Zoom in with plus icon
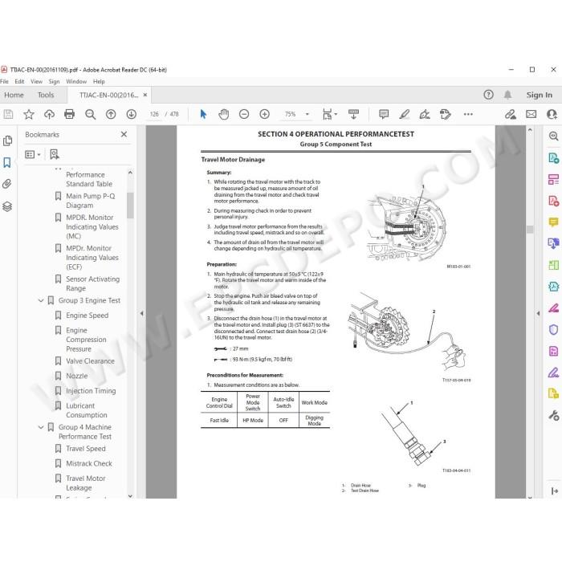The image size is (562, 562). 264,114
